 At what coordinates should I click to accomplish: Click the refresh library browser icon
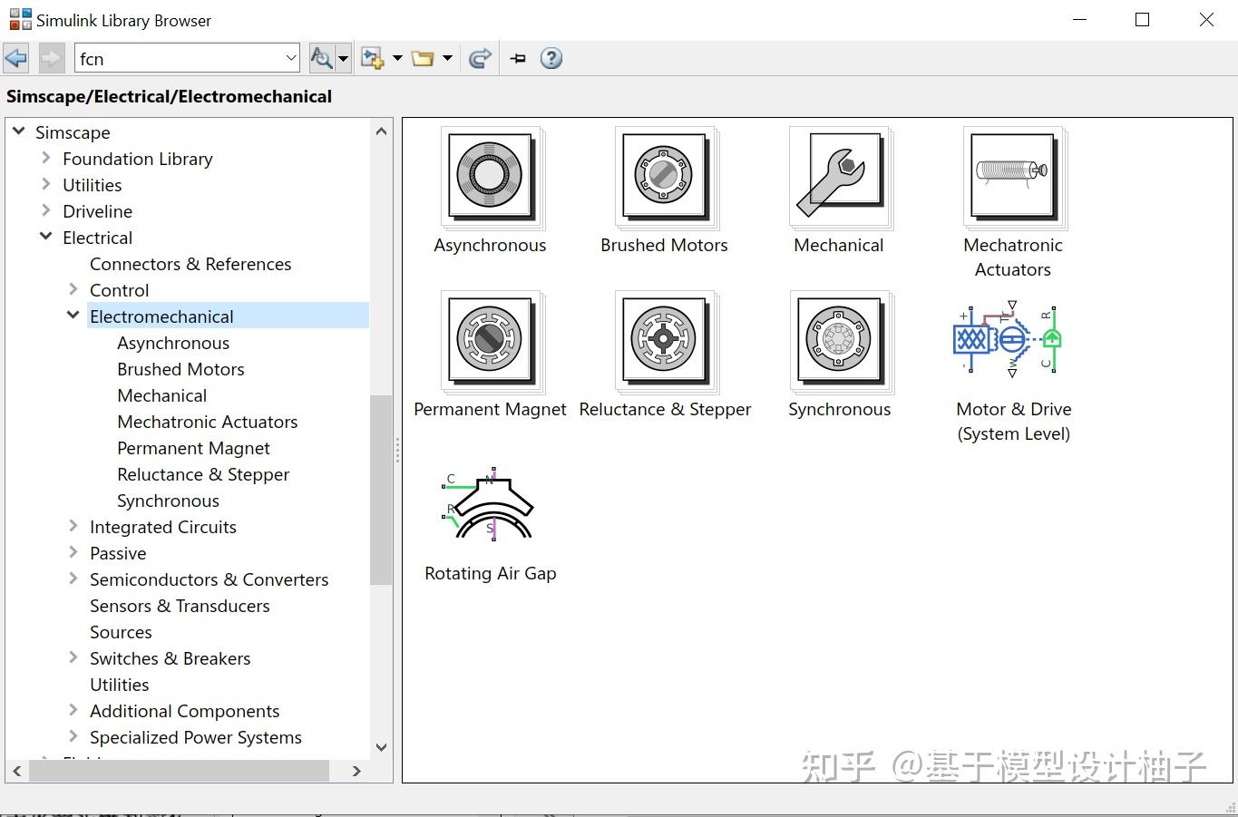[x=480, y=57]
